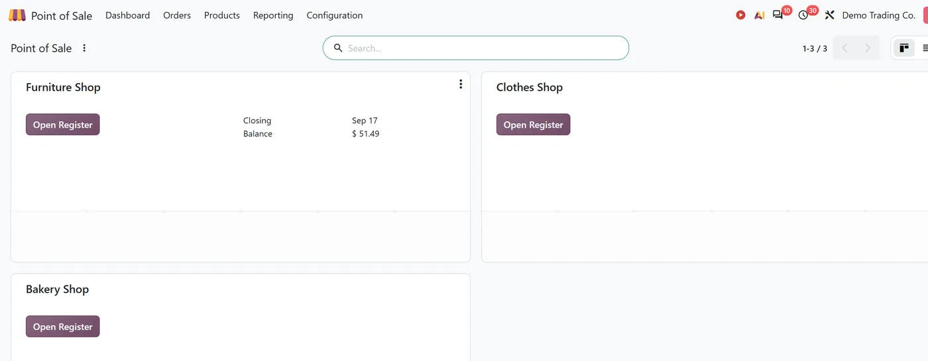Open Furniture Shop card options menu
The height and width of the screenshot is (361, 928).
click(461, 84)
